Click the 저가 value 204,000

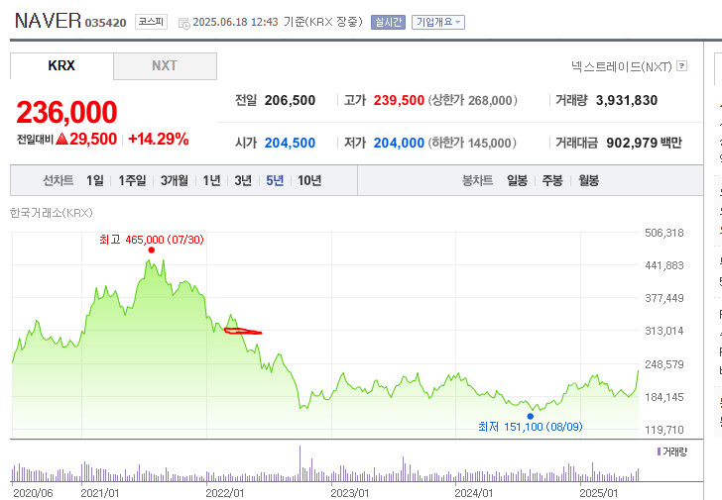click(x=399, y=143)
